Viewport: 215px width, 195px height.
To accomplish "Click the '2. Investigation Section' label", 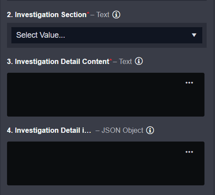I will [x=47, y=15].
